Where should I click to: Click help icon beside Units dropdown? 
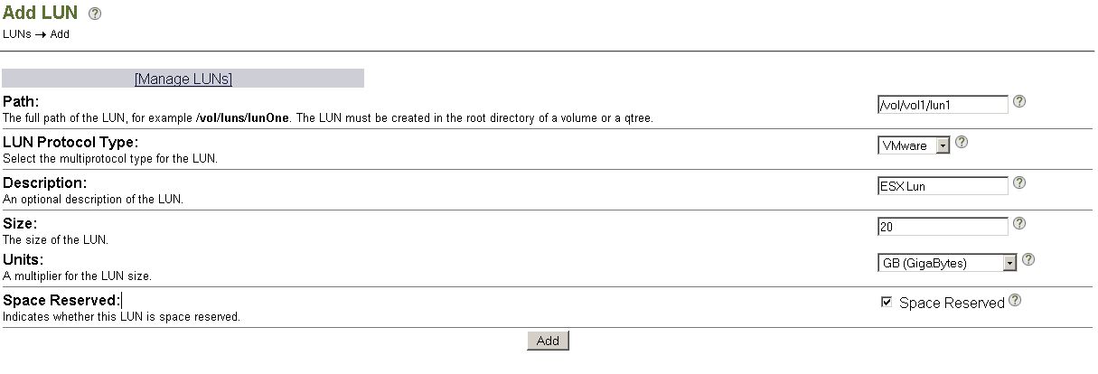click(1028, 260)
